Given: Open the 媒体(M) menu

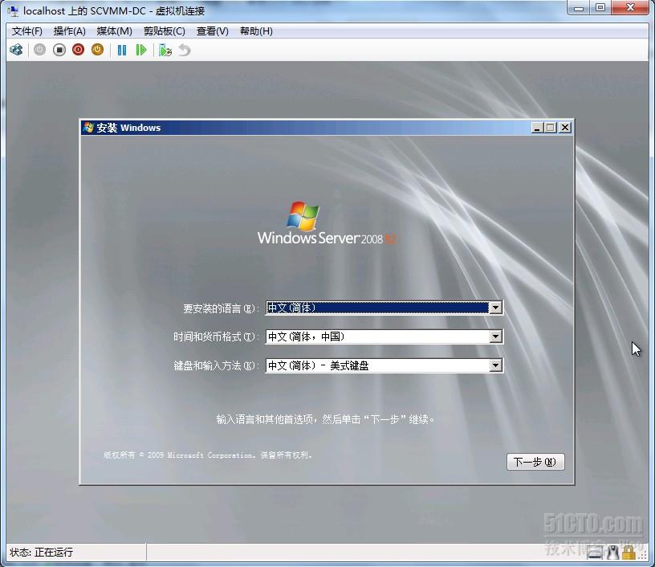Looking at the screenshot, I should click(x=115, y=31).
